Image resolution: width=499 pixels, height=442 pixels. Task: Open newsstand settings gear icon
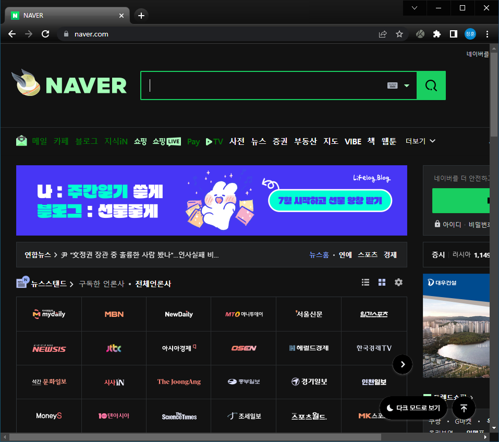(x=398, y=283)
